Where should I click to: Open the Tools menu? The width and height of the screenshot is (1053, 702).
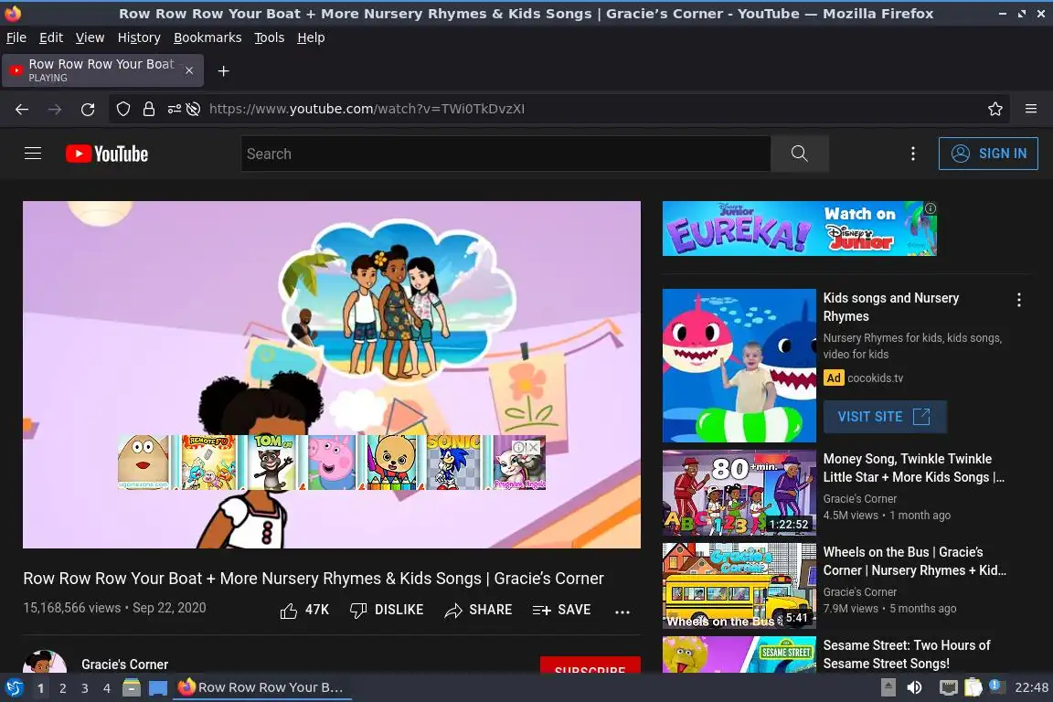[270, 37]
